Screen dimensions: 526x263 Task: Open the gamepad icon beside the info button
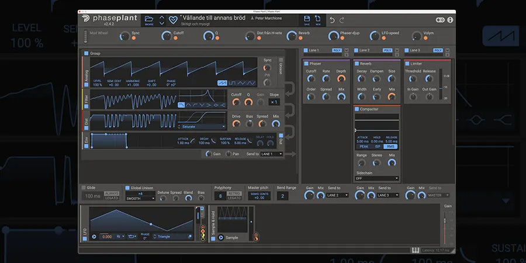tap(440, 20)
